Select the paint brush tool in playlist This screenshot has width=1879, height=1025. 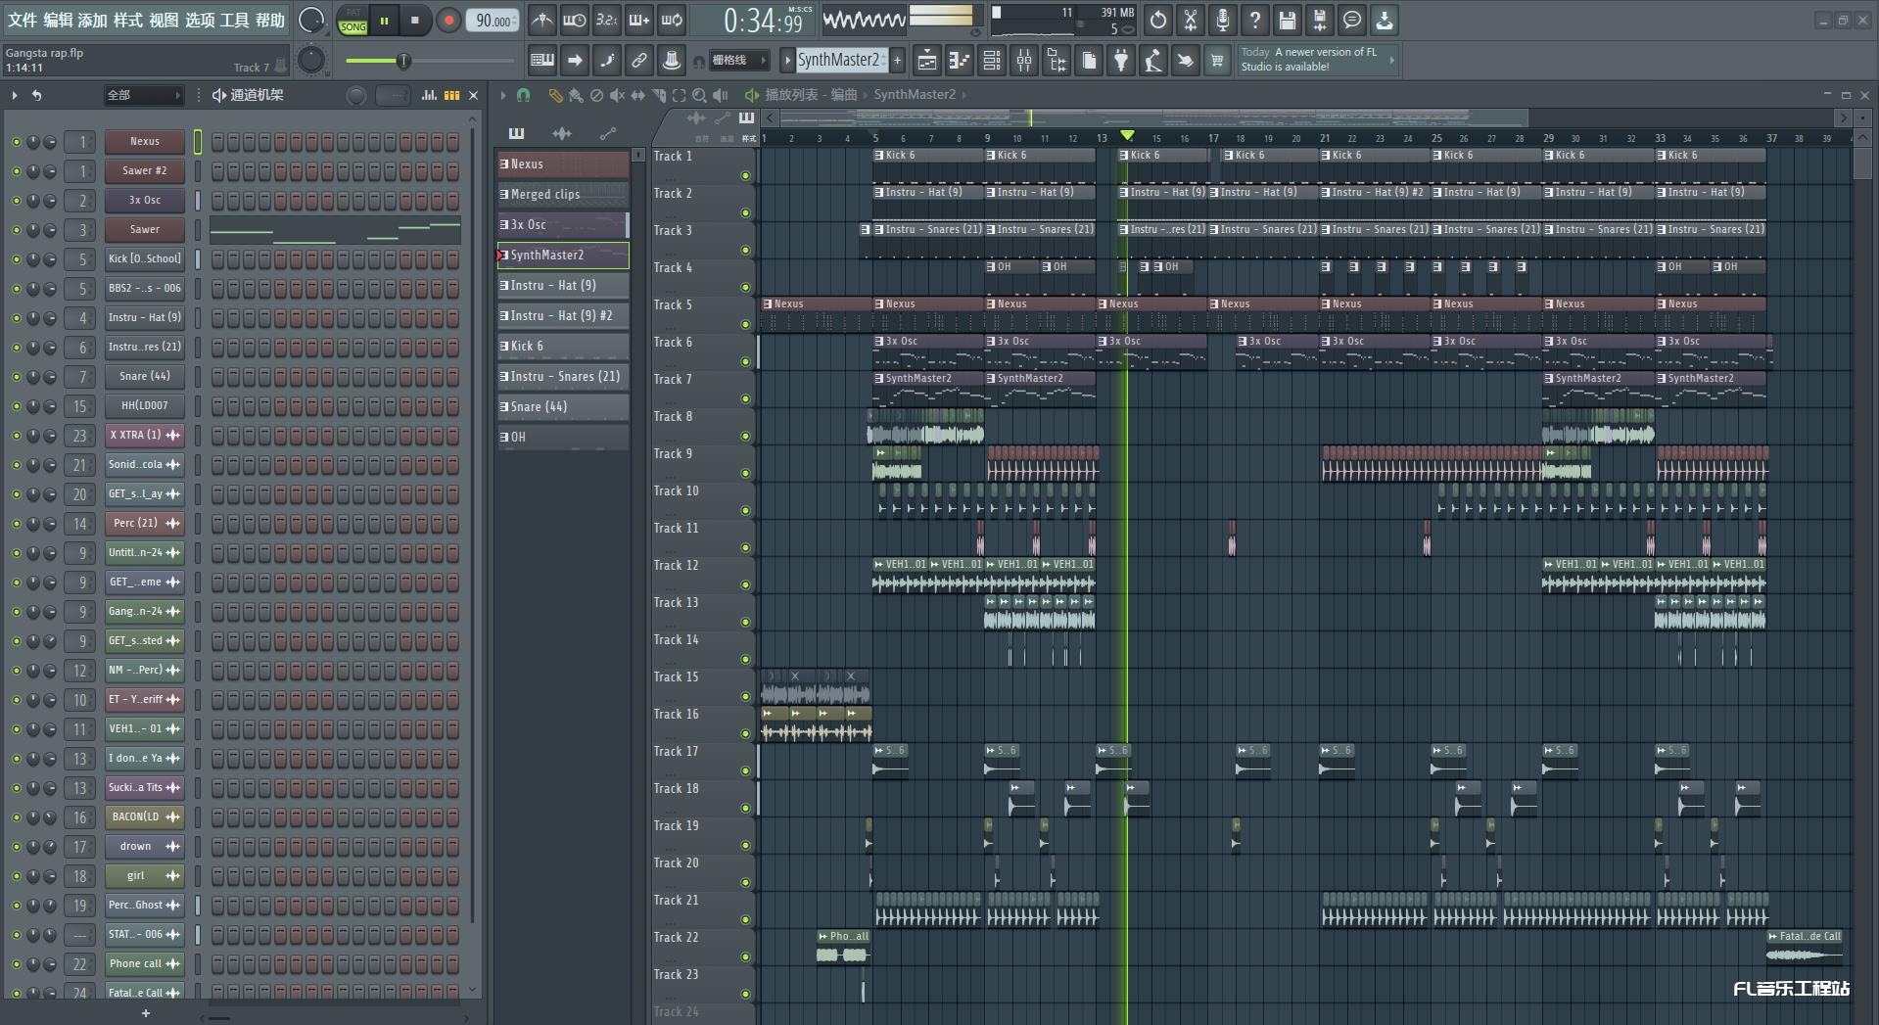[576, 95]
